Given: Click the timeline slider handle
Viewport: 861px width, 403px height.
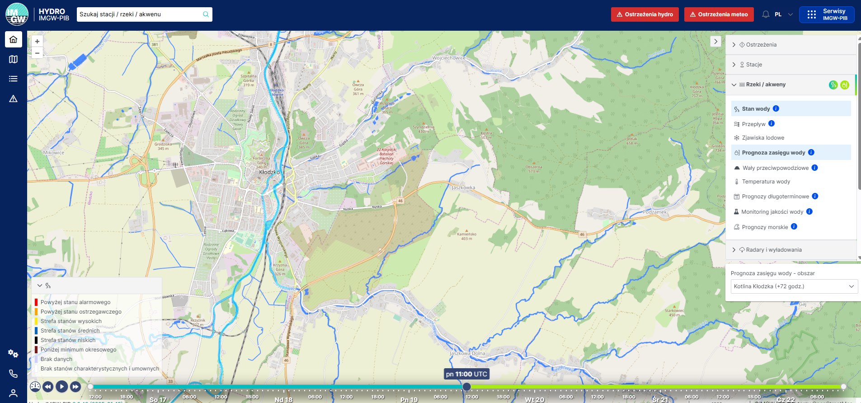Looking at the screenshot, I should pyautogui.click(x=466, y=387).
